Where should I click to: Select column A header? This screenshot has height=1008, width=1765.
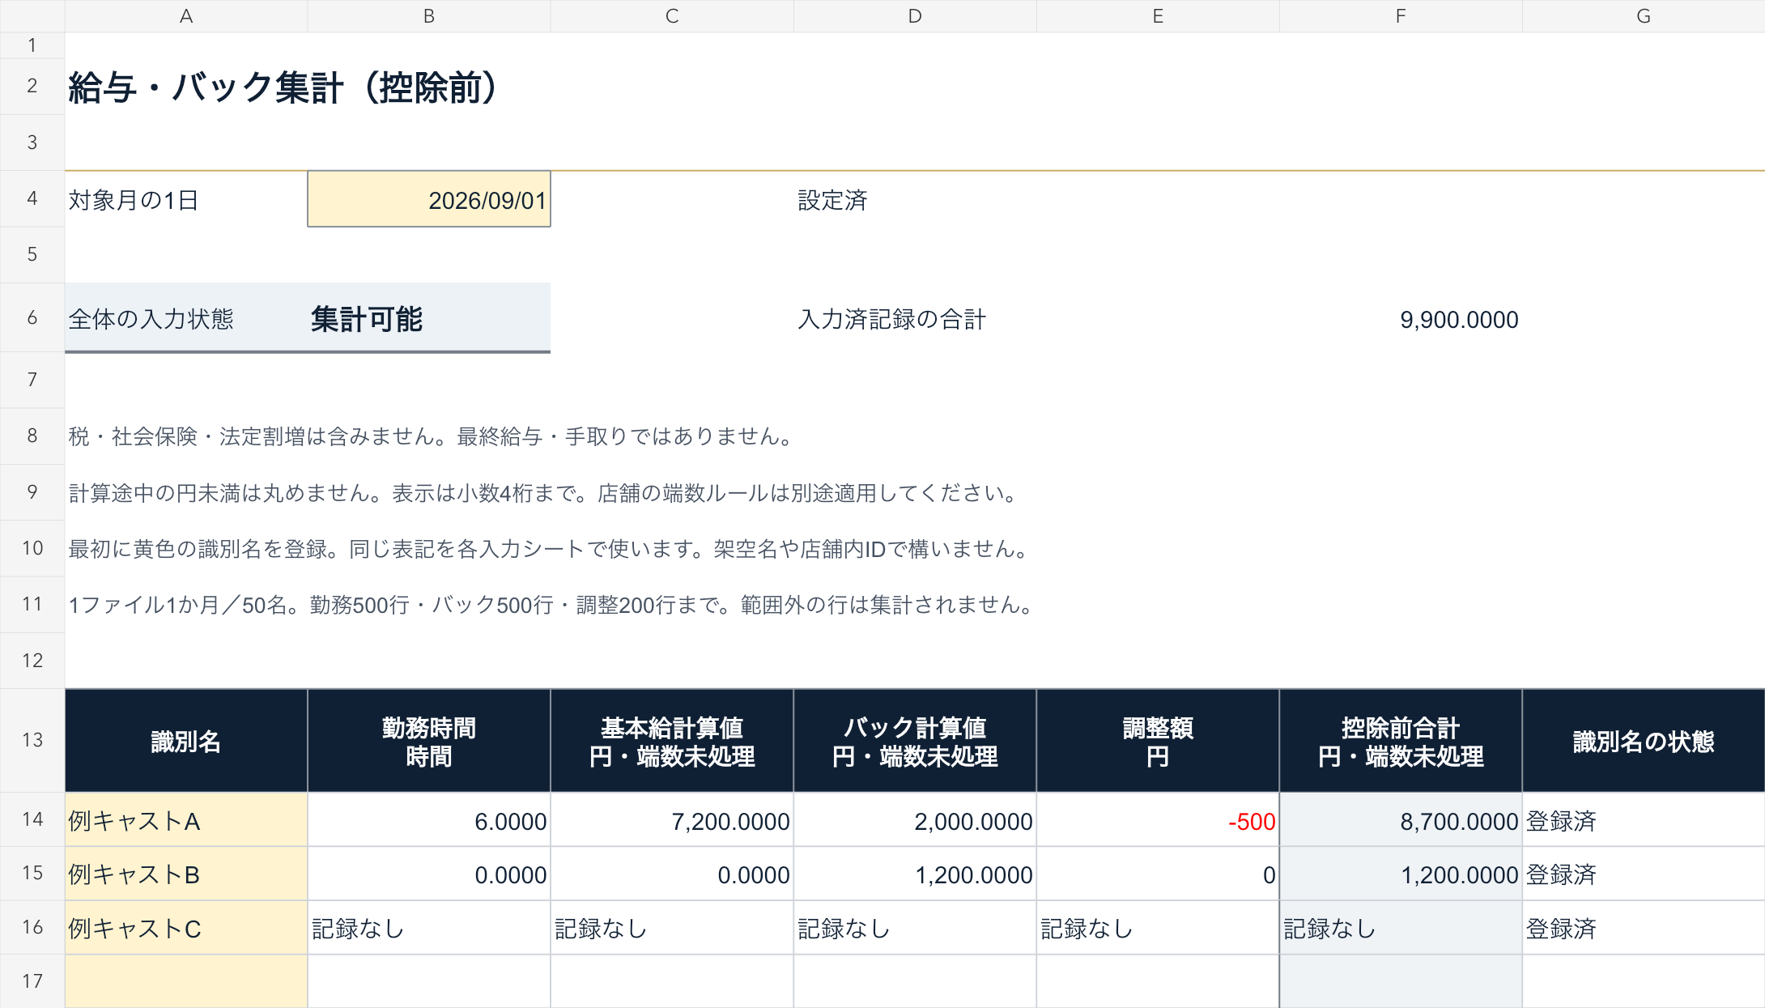186,16
